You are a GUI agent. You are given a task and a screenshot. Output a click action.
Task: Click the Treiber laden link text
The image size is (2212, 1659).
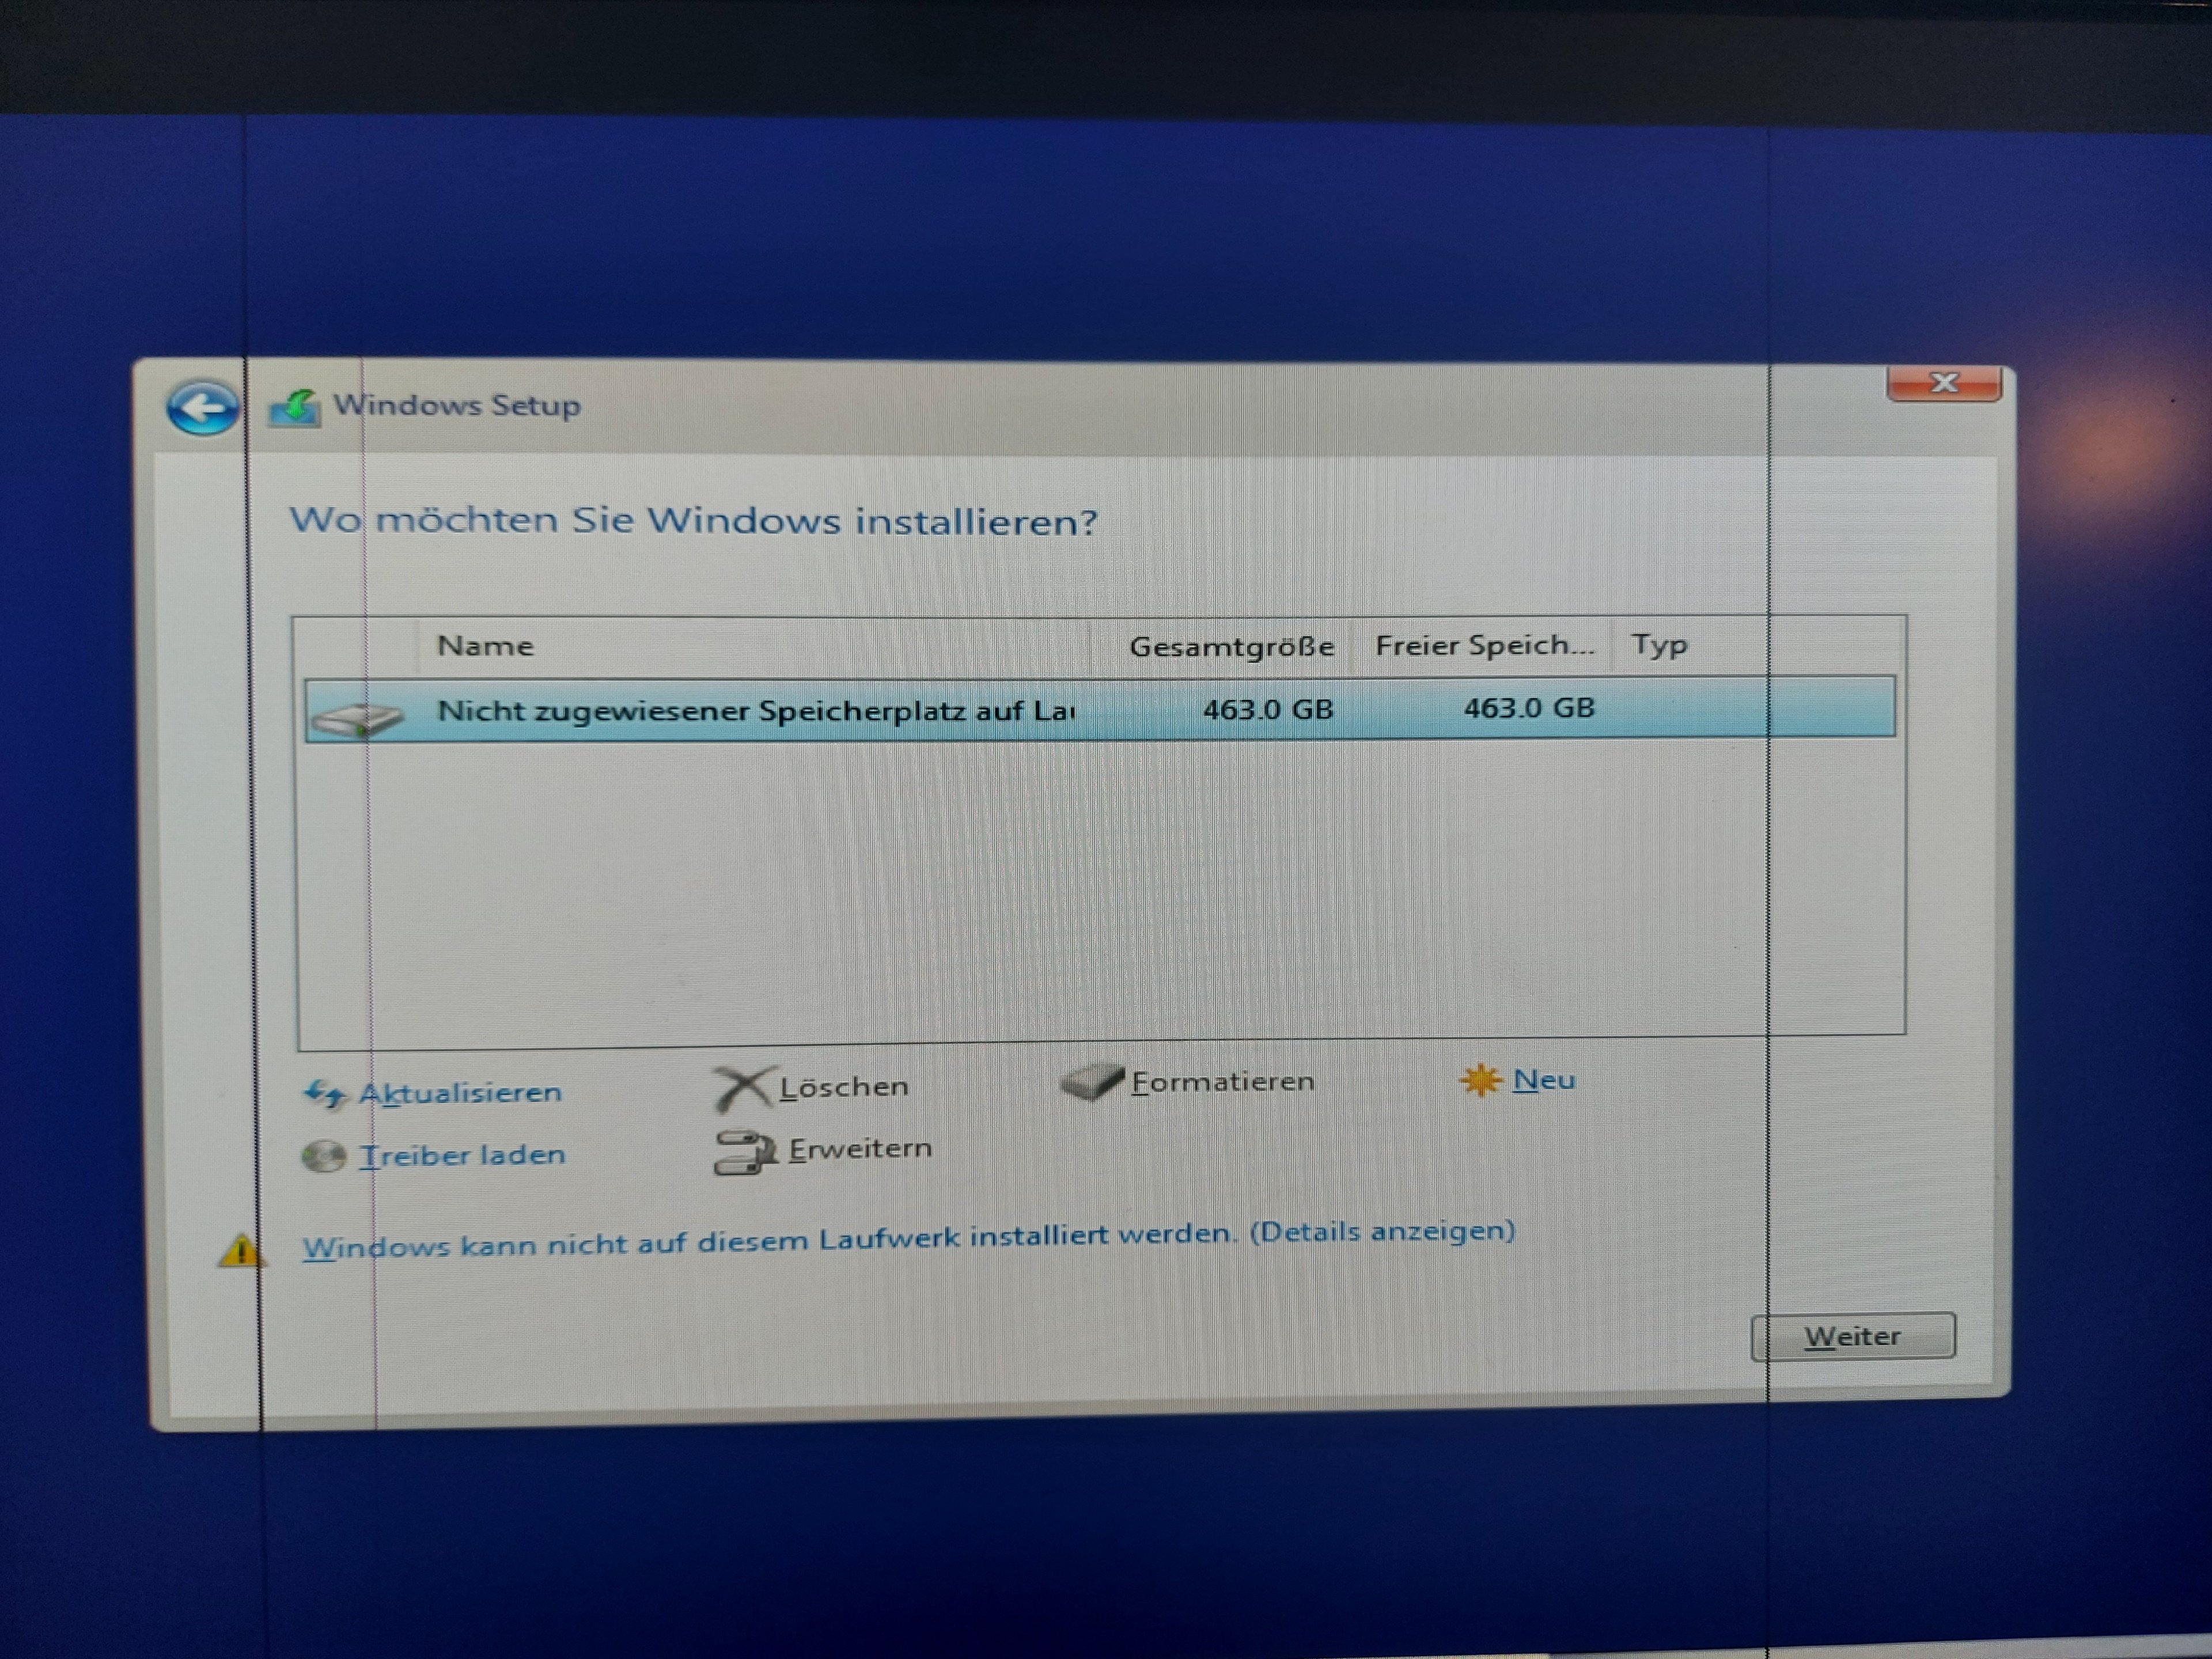[462, 1155]
